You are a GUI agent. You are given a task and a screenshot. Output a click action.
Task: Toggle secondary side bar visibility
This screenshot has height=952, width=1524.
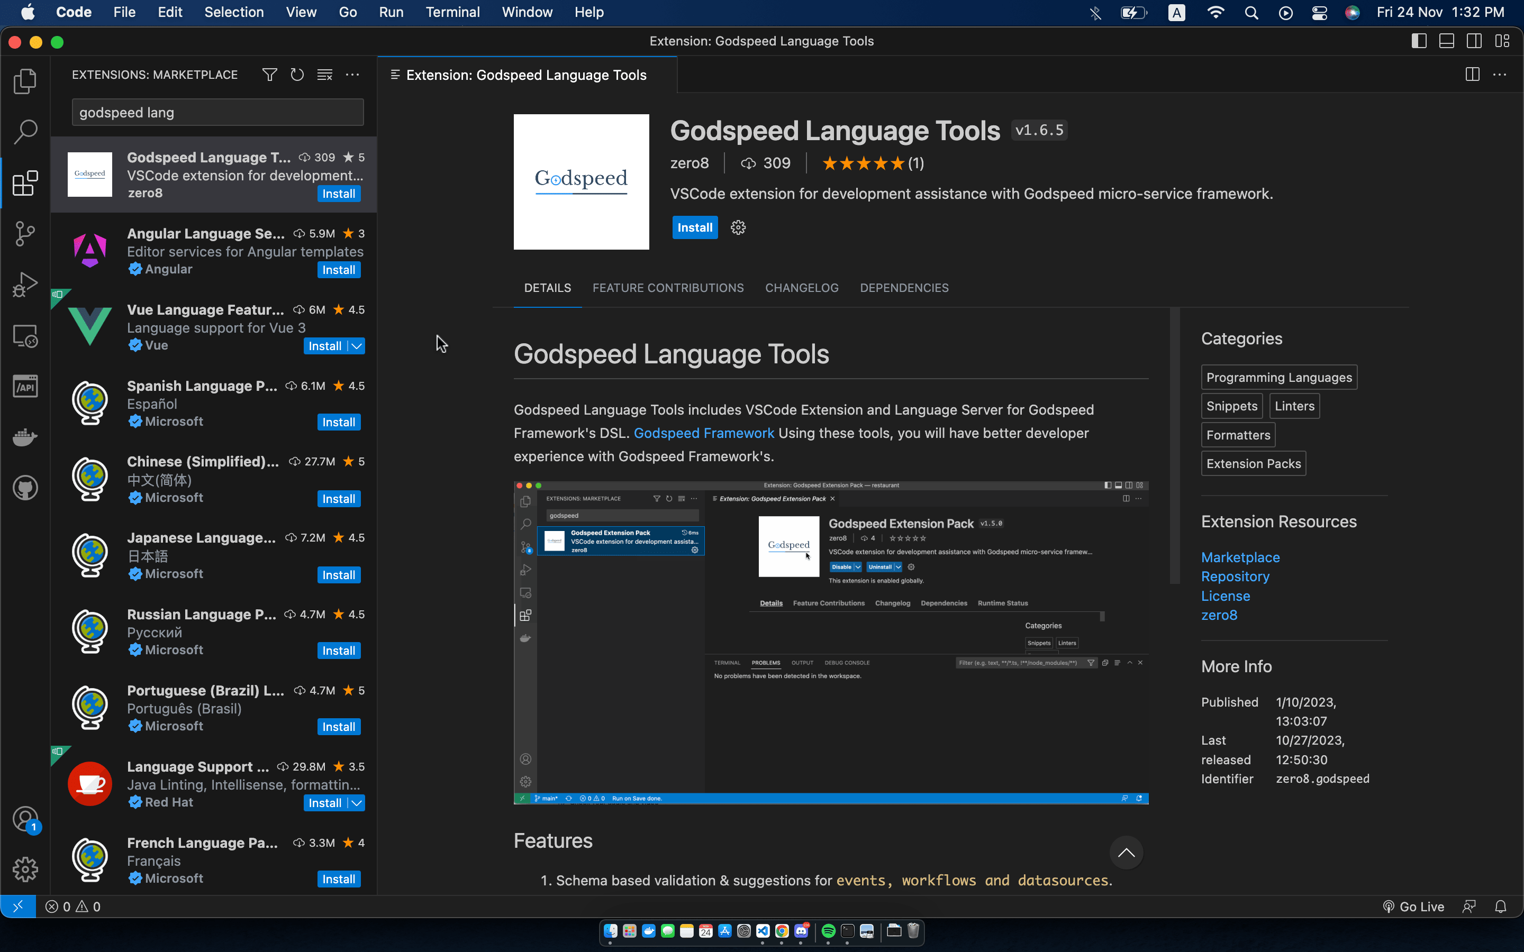pyautogui.click(x=1474, y=42)
